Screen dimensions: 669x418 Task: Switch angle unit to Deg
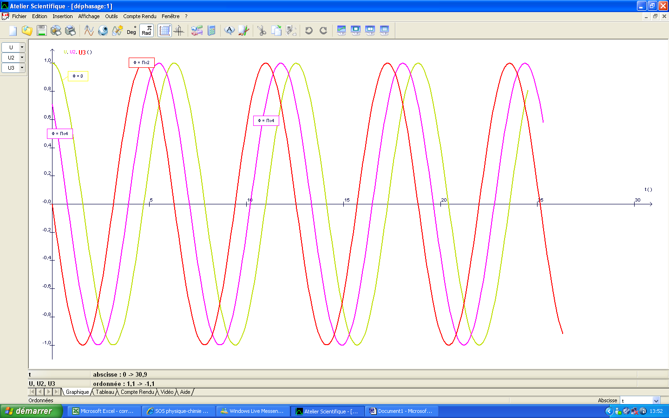(131, 31)
